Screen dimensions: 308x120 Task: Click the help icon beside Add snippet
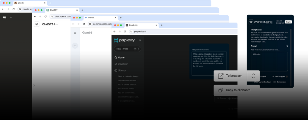287,76
